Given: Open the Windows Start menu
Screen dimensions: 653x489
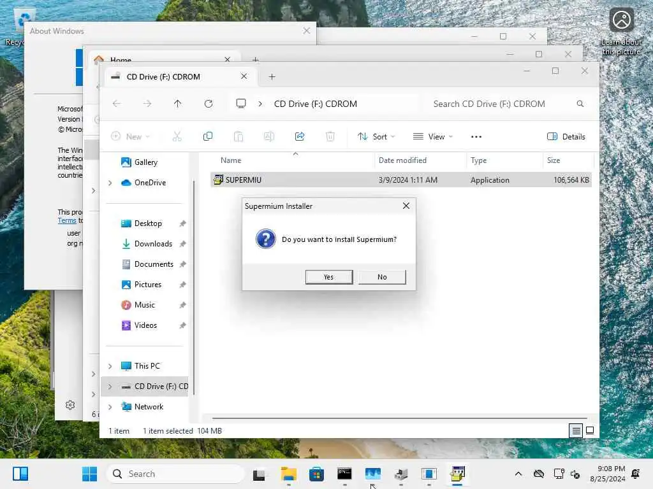Looking at the screenshot, I should (x=89, y=474).
